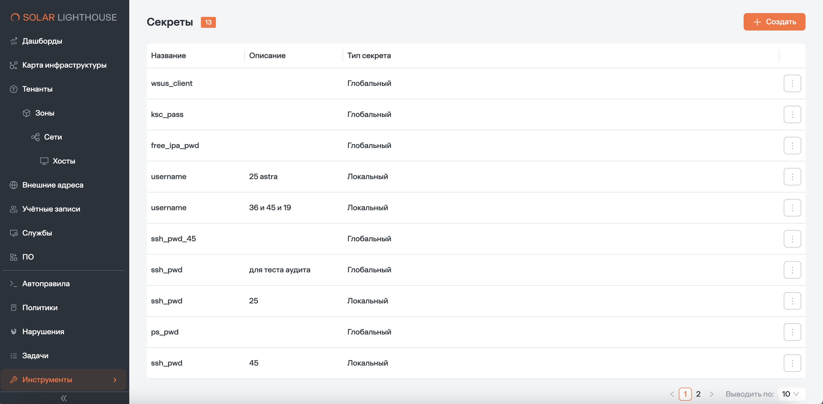
Task: Click Тенанты circle-T icon
Action: click(13, 89)
